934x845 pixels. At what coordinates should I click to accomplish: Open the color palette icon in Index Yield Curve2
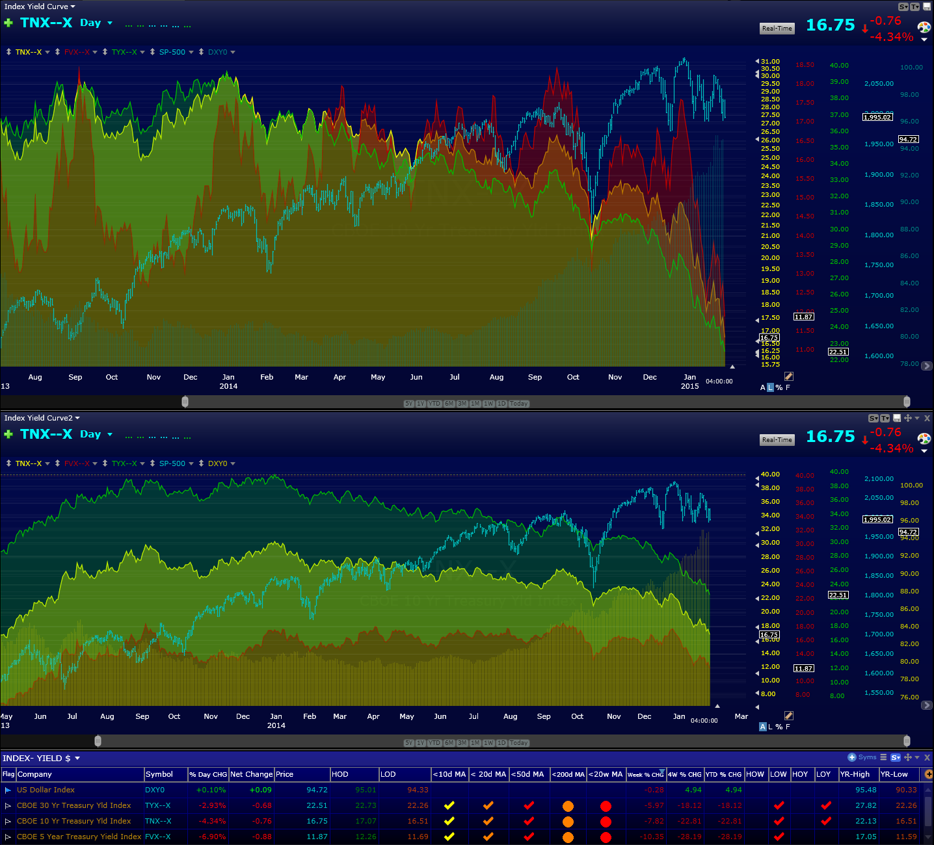click(924, 439)
